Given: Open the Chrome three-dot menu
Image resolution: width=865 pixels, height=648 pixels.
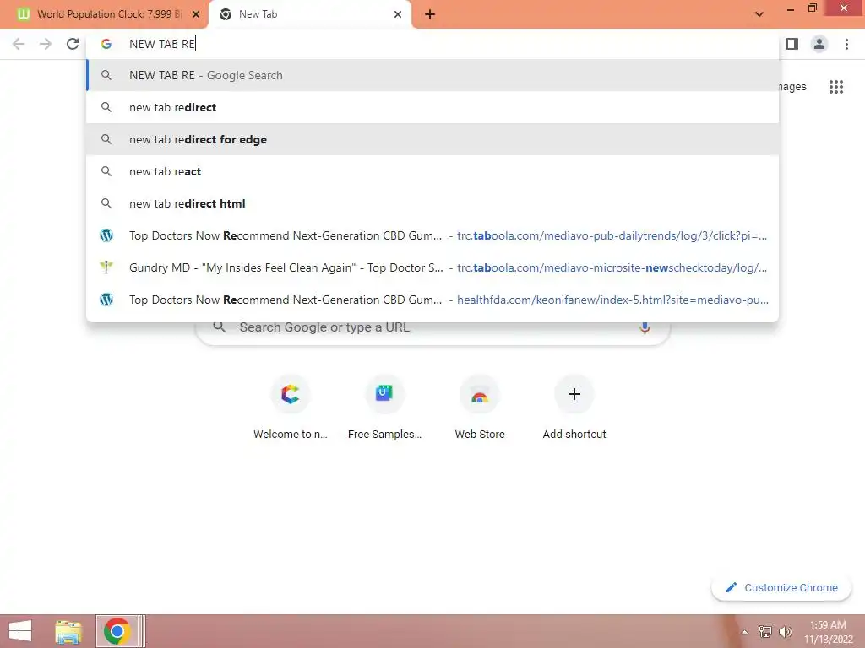Looking at the screenshot, I should 846,44.
